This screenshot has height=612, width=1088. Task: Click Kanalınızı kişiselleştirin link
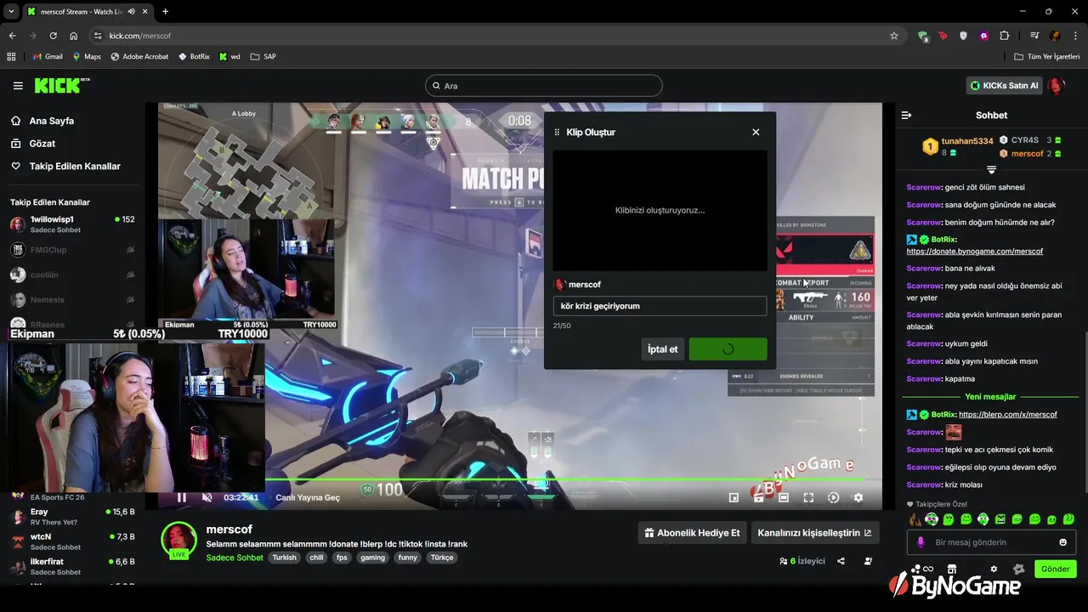[814, 533]
